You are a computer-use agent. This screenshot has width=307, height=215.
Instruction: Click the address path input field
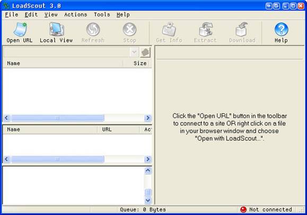(67, 53)
